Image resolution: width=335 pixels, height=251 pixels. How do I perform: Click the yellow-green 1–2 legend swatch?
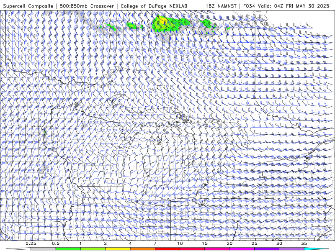pos(93,249)
